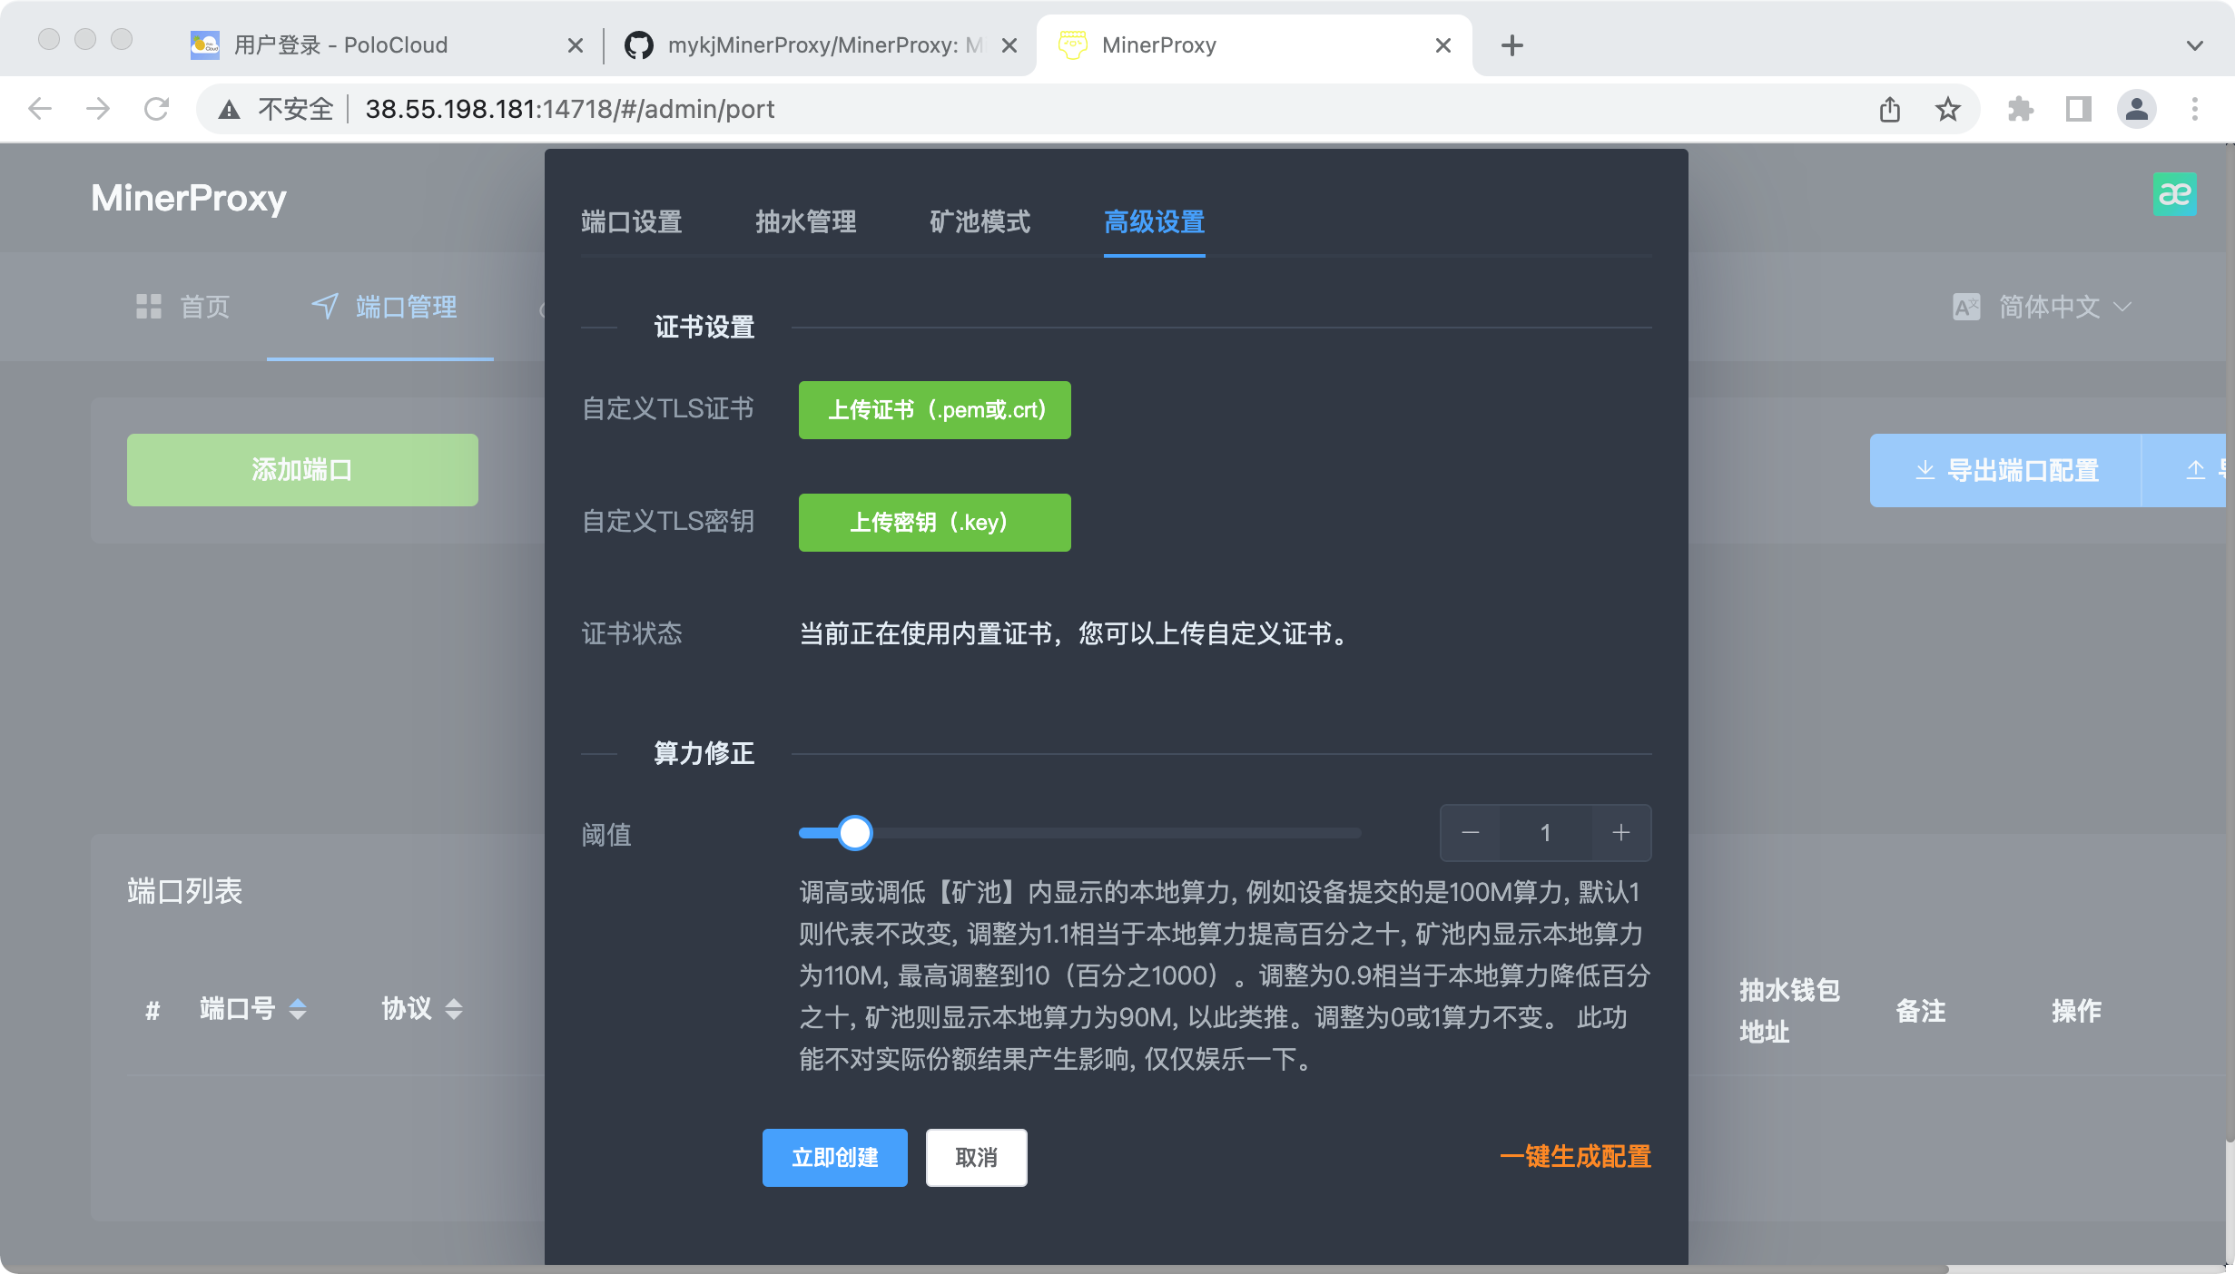The width and height of the screenshot is (2235, 1274).
Task: Click the ae extension icon top right
Action: (2176, 194)
